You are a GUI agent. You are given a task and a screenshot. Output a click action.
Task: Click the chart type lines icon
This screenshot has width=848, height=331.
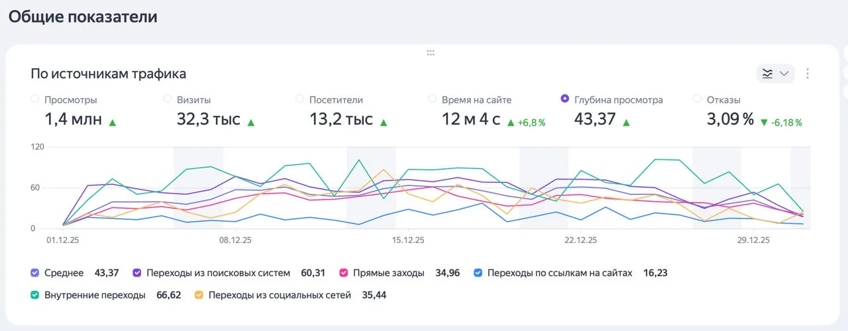767,73
